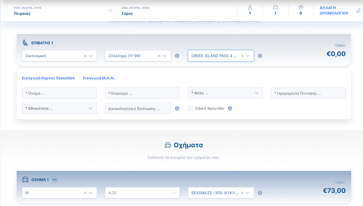Clear the GREEK ISLAND PASS discount selection
Image resolution: width=363 pixels, height=206 pixels.
pyautogui.click(x=242, y=56)
